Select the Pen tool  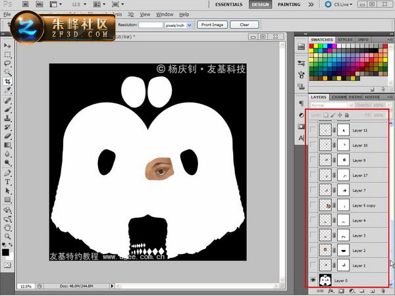click(x=7, y=173)
